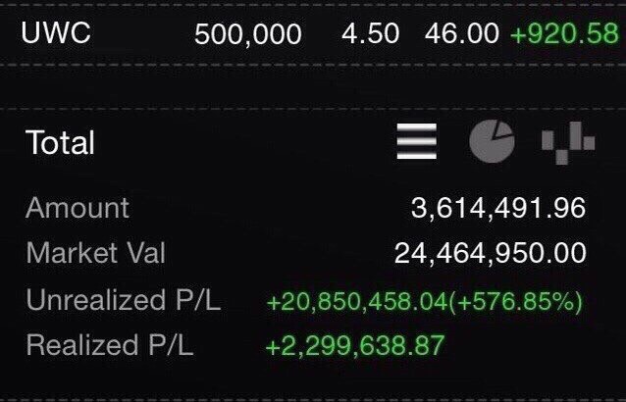Image resolution: width=626 pixels, height=402 pixels.
Task: Switch to the list view icon
Action: (416, 141)
